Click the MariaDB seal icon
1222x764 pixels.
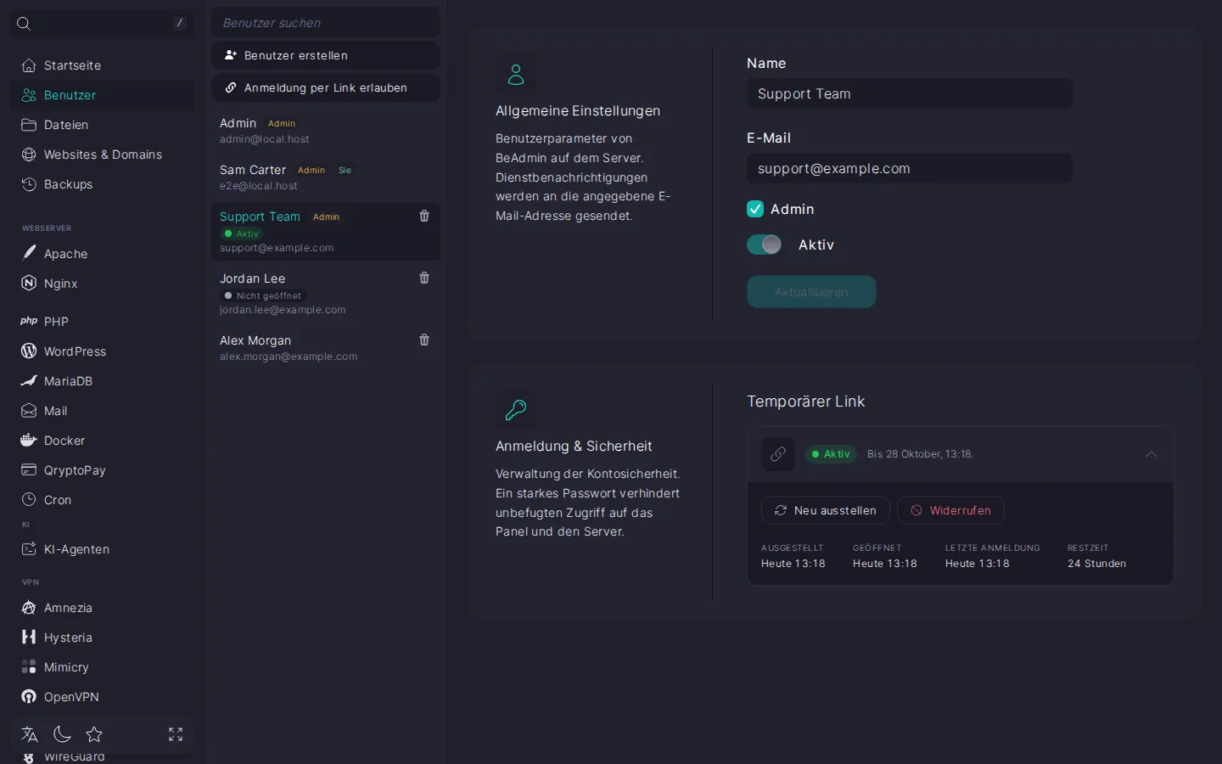(x=29, y=380)
